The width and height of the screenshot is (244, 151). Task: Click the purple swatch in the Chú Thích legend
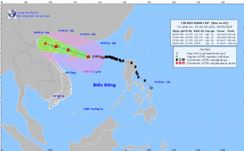(x=176, y=53)
